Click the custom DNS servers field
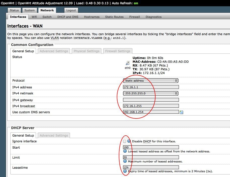 [151, 112]
